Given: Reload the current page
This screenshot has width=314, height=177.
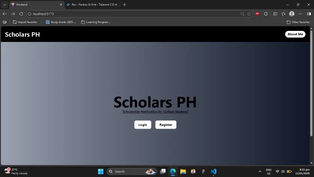Looking at the screenshot, I should coord(21,14).
